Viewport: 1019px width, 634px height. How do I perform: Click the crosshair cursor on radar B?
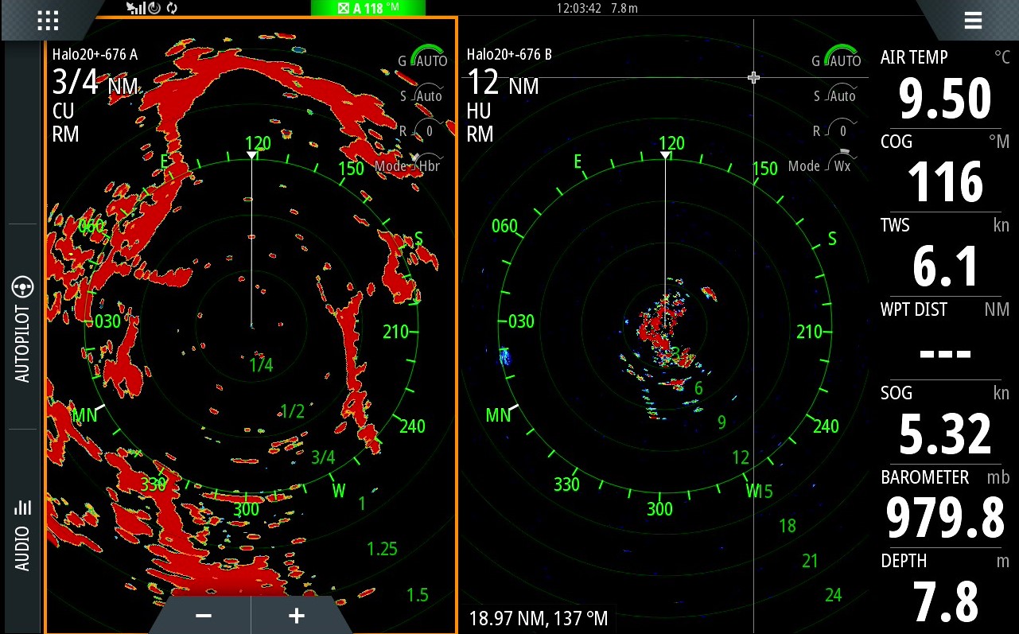click(753, 77)
